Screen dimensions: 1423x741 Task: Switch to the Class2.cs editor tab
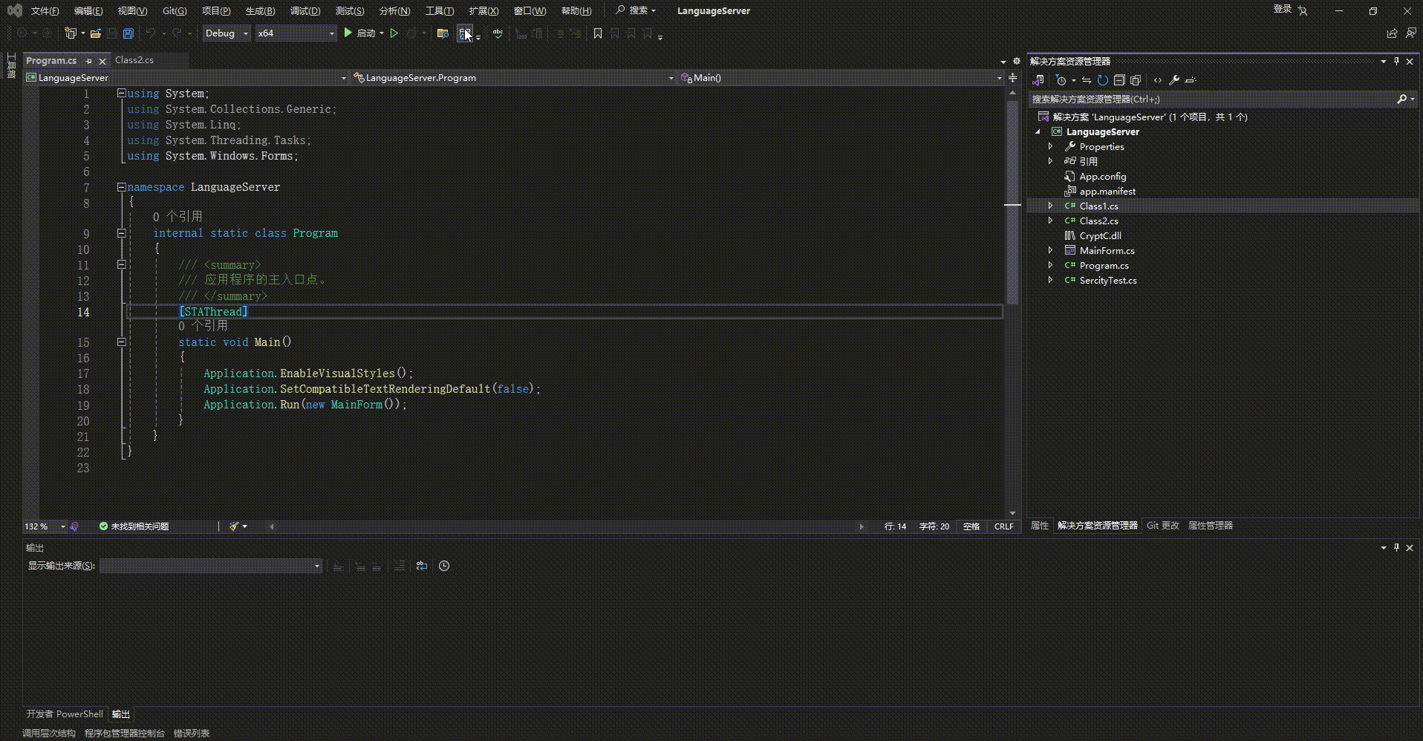[x=134, y=60]
